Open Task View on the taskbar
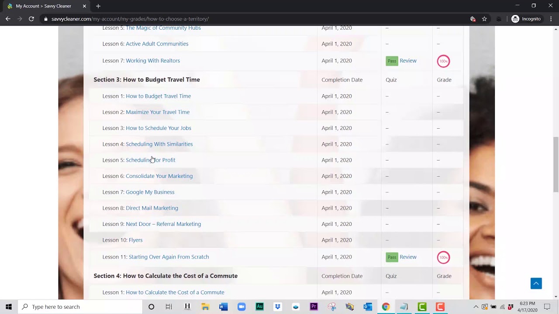This screenshot has height=314, width=559. [169, 307]
